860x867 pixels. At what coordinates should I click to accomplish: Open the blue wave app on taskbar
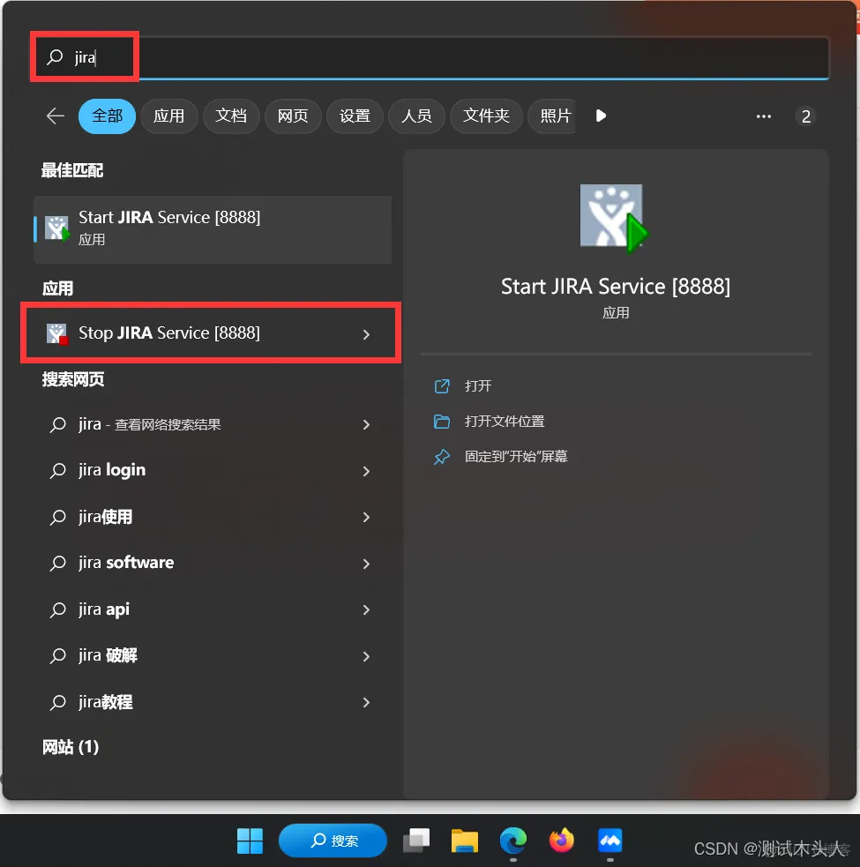click(610, 841)
